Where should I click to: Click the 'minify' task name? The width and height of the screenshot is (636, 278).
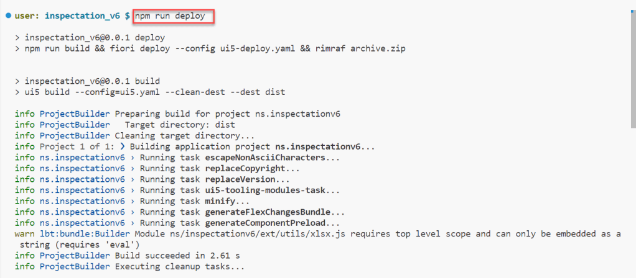click(218, 201)
